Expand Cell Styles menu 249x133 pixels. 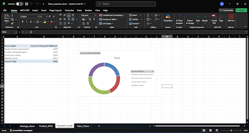pyautogui.click(x=106, y=23)
